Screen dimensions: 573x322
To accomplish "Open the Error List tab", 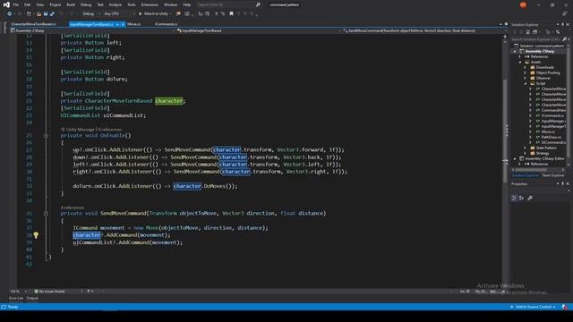I will coord(16,298).
